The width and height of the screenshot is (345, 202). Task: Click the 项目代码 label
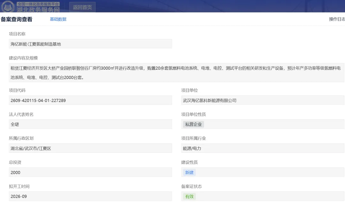17,90
